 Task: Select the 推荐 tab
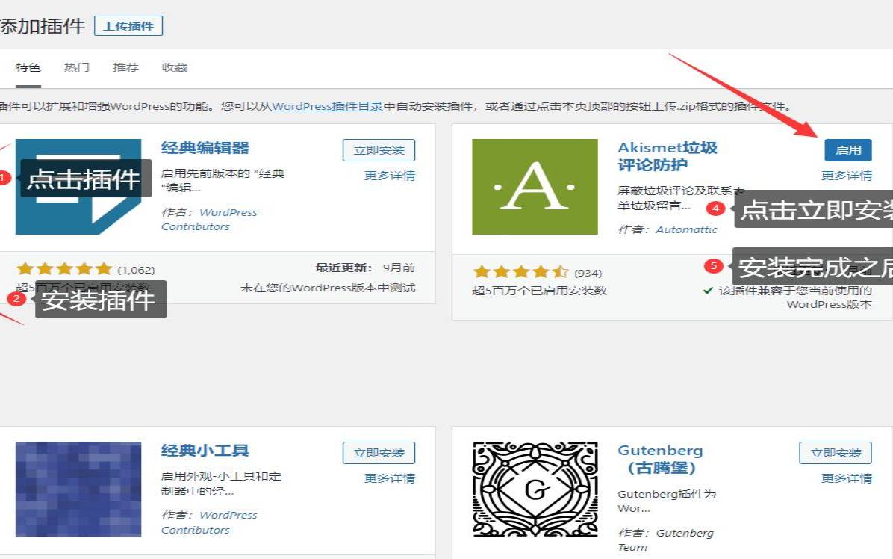pos(126,68)
